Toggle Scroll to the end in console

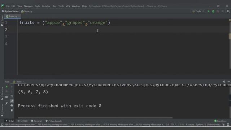12,101
